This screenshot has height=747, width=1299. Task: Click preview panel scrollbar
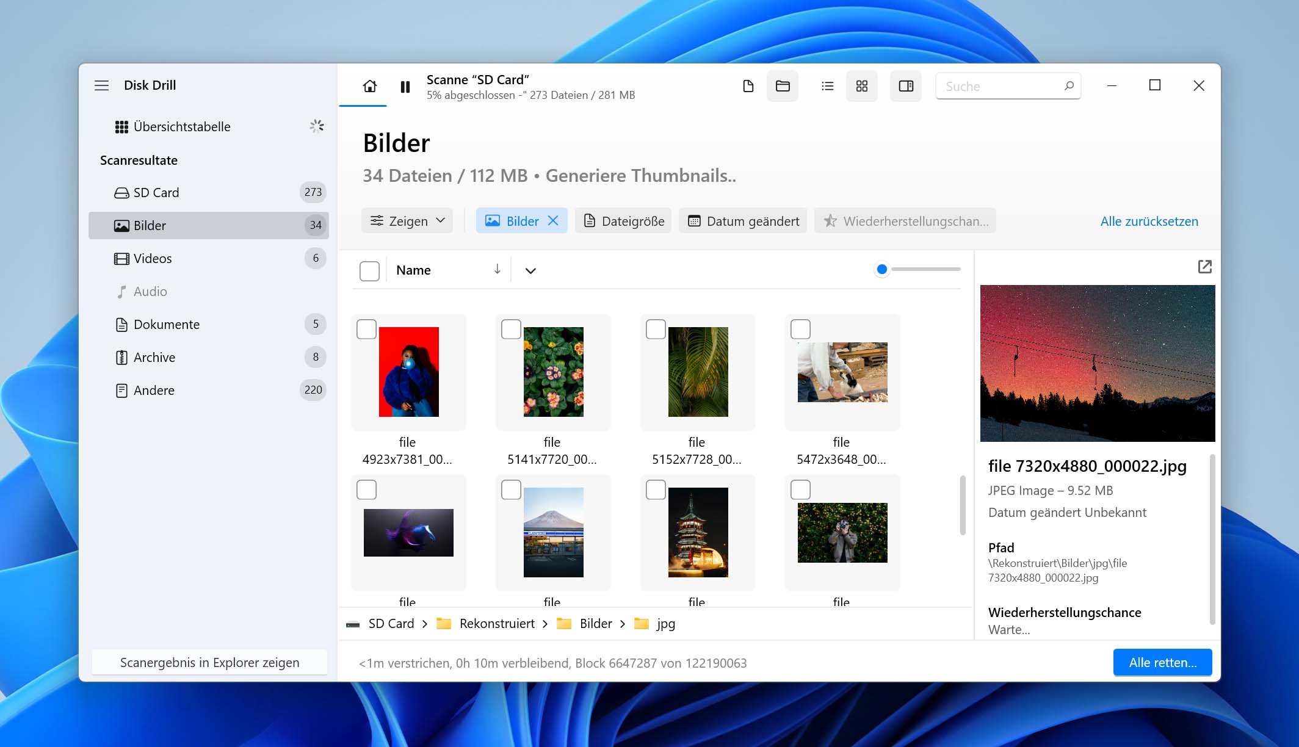click(1212, 539)
